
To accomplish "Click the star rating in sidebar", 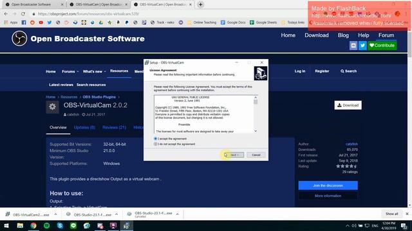I will pos(346,166).
